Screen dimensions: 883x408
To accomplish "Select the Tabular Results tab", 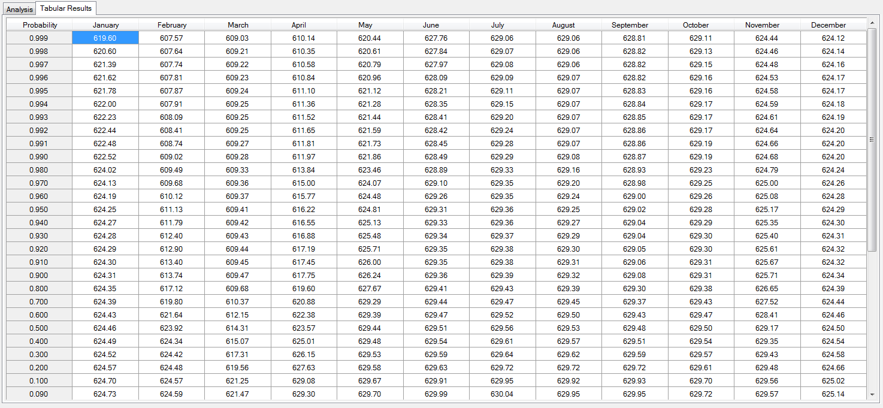I will click(x=66, y=8).
